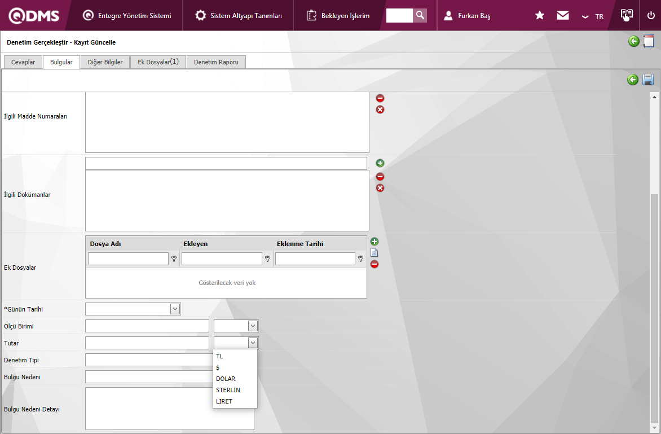
Task: Open Bekleyen İşlerim menu
Action: [x=338, y=16]
